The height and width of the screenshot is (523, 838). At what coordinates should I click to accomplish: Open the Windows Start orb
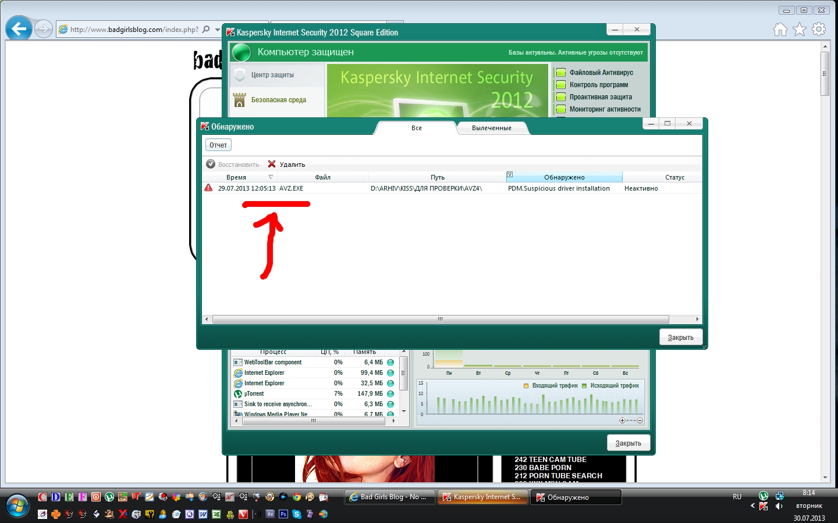click(17, 506)
